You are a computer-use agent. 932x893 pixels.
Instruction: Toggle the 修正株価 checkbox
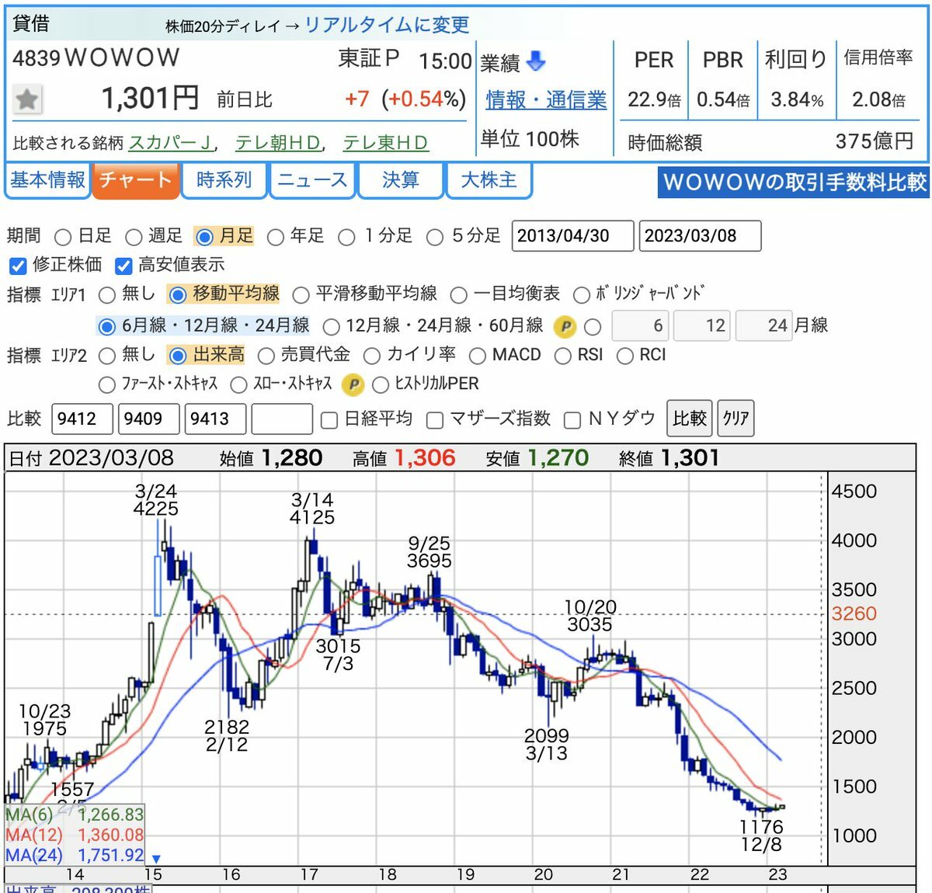17,266
